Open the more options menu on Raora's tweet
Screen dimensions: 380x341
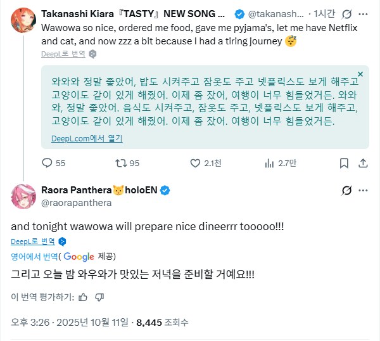(x=364, y=190)
